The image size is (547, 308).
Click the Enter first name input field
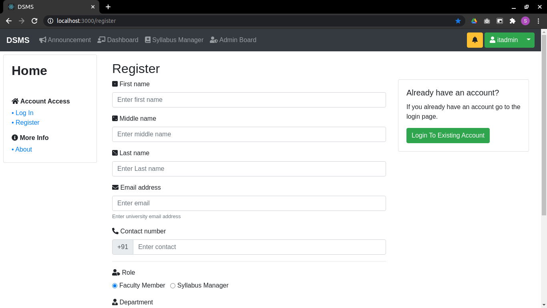coord(249,99)
